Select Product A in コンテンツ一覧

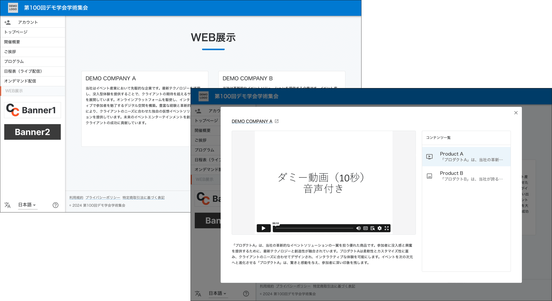[x=466, y=157]
